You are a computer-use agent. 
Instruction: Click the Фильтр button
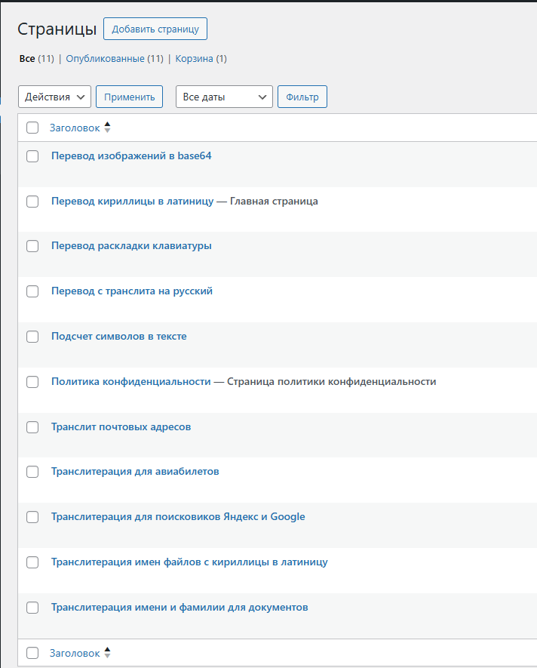tap(302, 97)
